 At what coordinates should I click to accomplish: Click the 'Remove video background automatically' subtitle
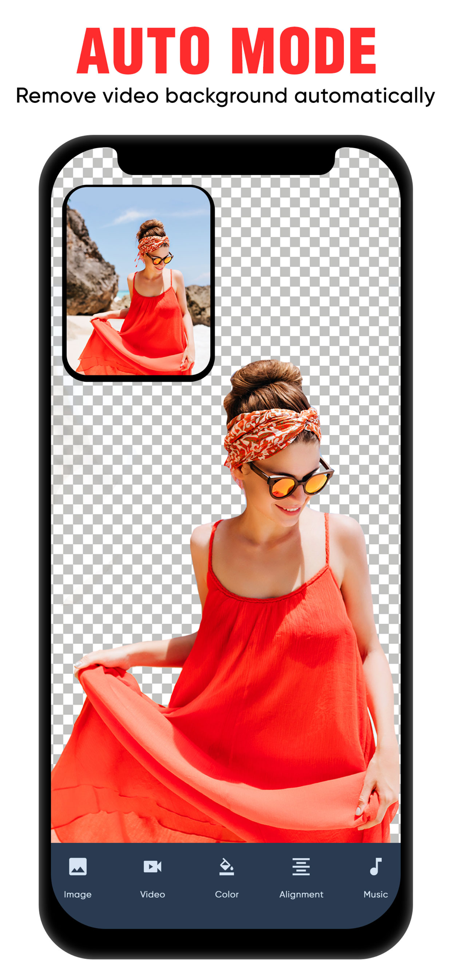click(x=226, y=96)
